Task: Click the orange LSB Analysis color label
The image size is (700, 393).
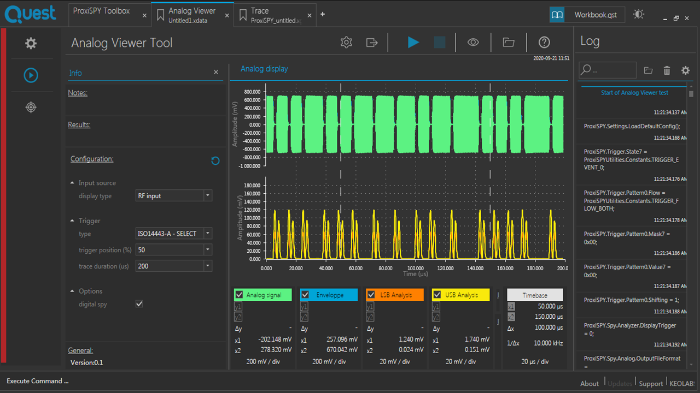Action: point(395,295)
